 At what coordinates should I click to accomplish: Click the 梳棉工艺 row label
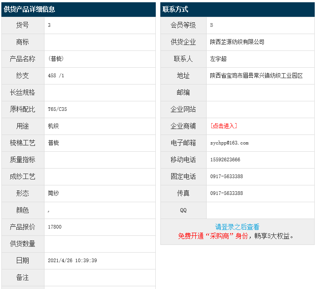pyautogui.click(x=22, y=143)
